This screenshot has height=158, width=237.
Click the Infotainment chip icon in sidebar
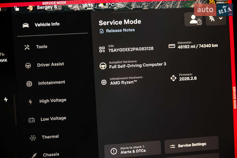point(29,84)
